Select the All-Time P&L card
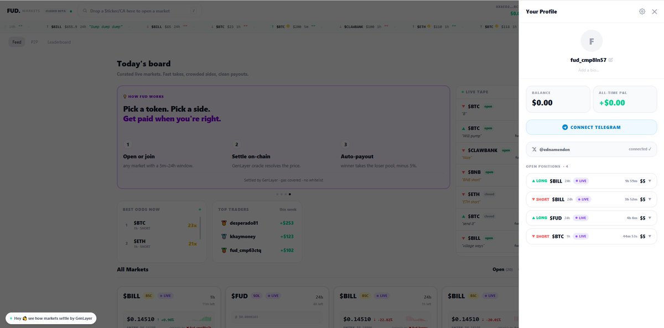664x328 pixels. [x=625, y=99]
